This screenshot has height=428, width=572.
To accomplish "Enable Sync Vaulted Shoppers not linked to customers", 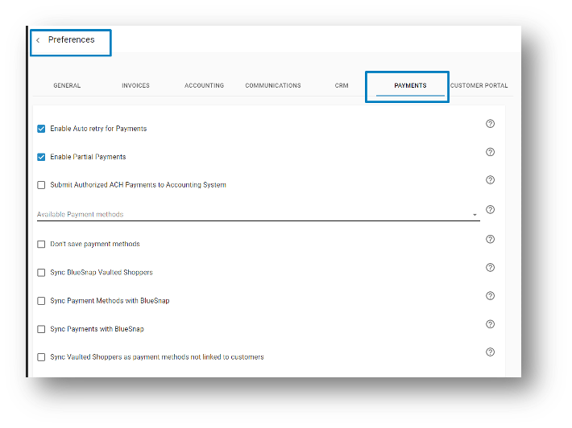I will point(41,357).
